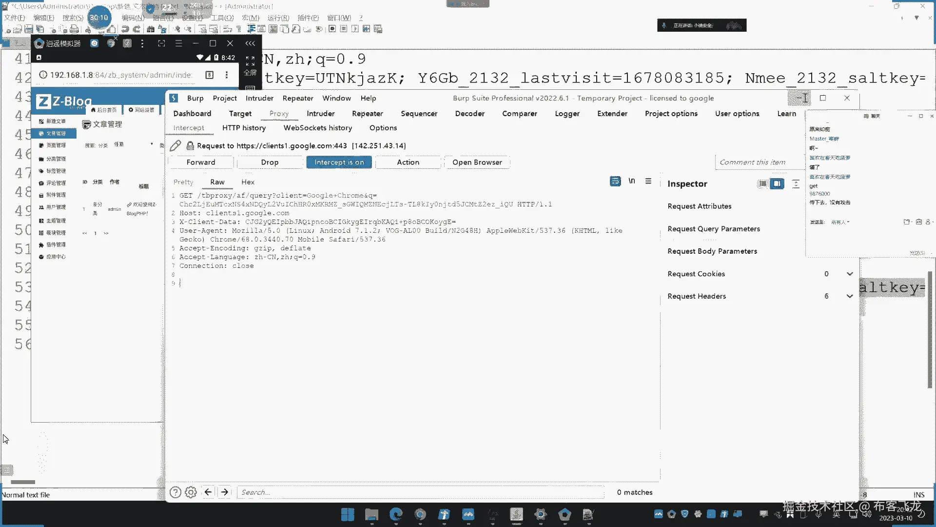This screenshot has height=527, width=936.
Task: Open Edge browser in taskbar
Action: 396,514
